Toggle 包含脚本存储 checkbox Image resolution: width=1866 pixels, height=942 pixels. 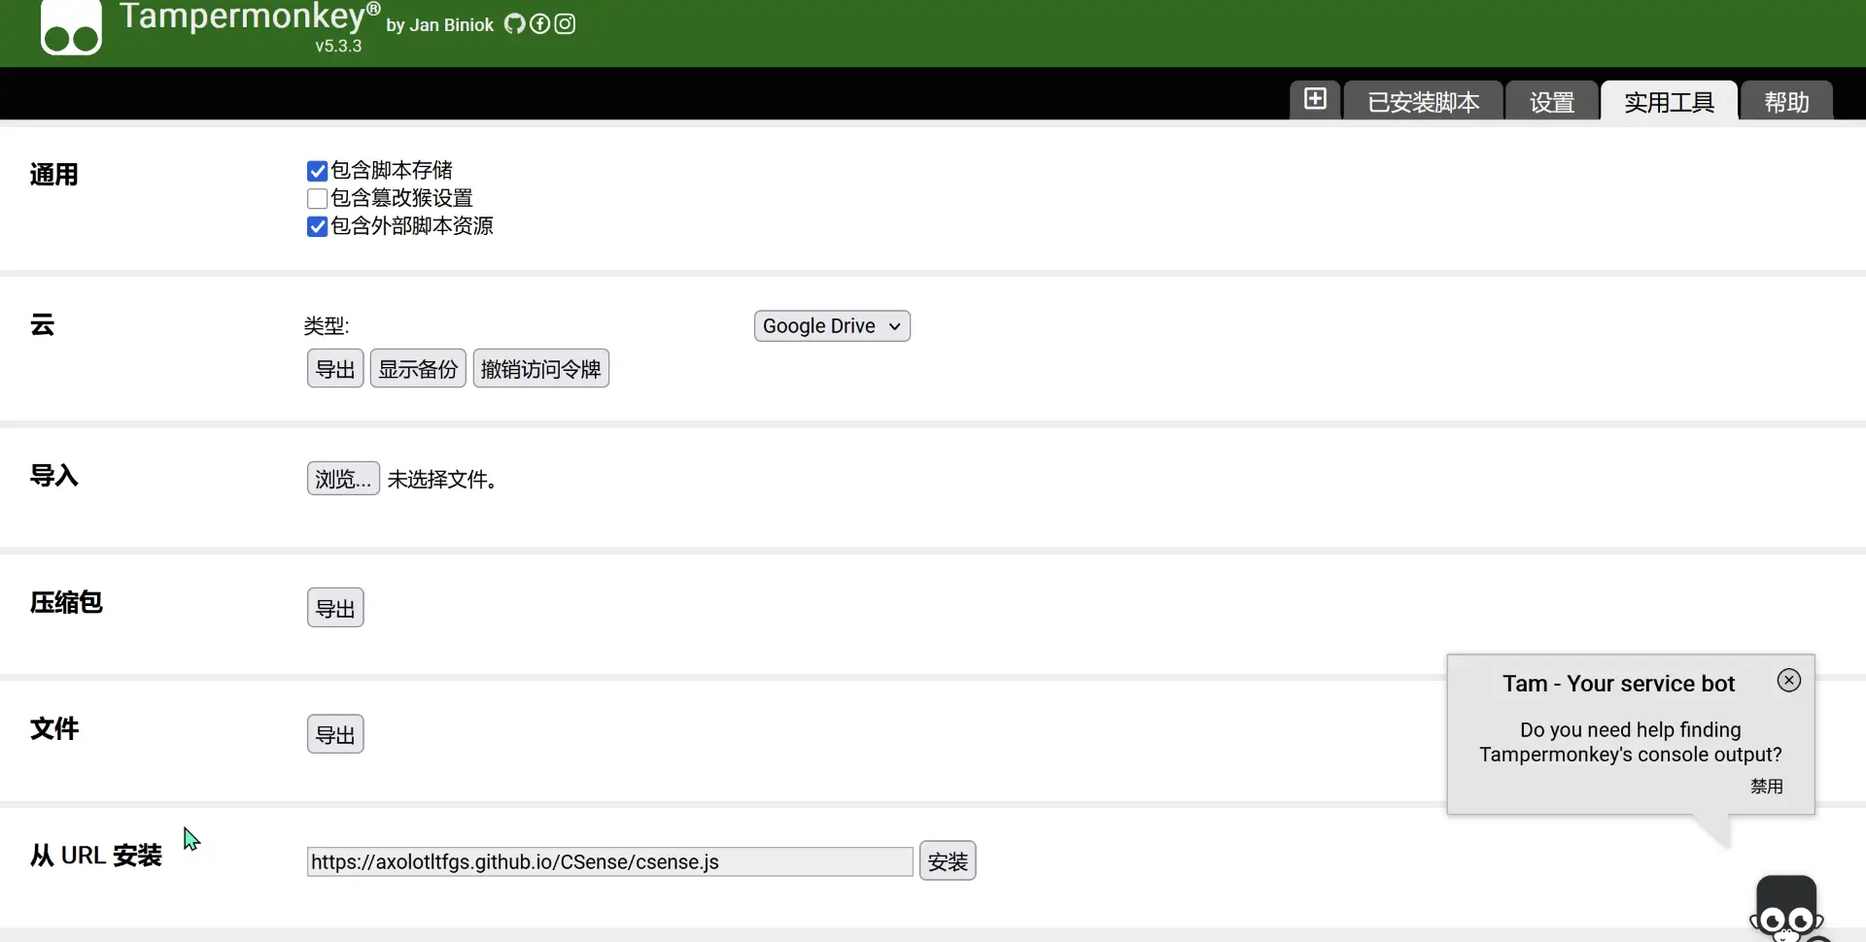[317, 171]
